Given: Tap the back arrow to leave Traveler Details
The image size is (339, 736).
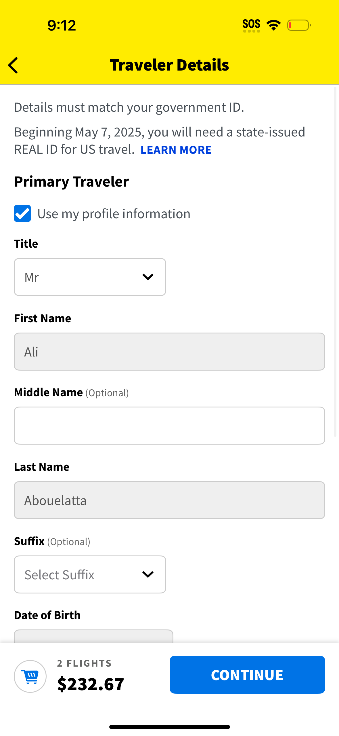Looking at the screenshot, I should coord(13,65).
